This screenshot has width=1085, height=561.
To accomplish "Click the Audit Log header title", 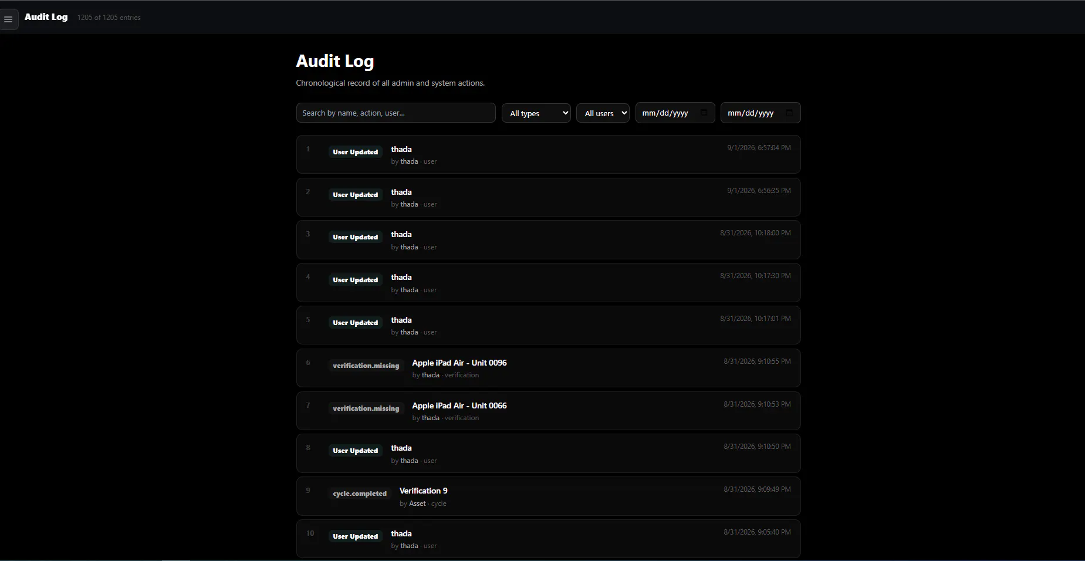I will coord(46,17).
